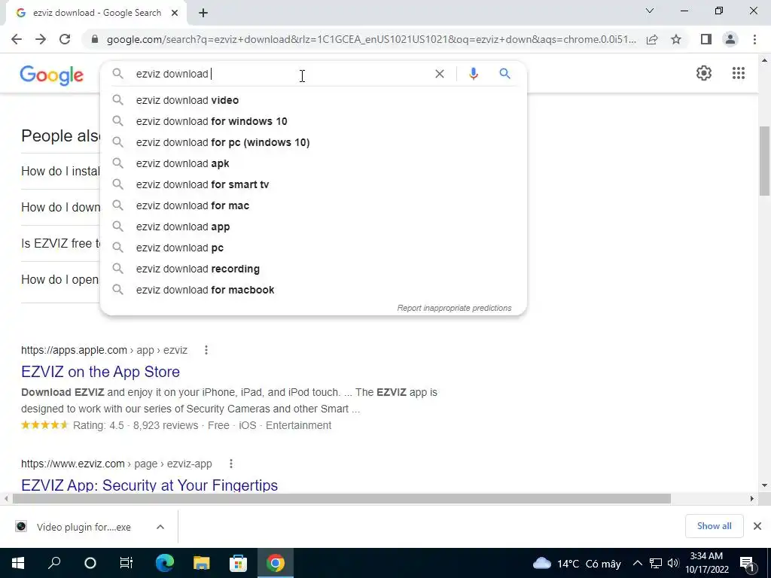The image size is (771, 578).
Task: Click the share page icon in address bar
Action: point(652,39)
